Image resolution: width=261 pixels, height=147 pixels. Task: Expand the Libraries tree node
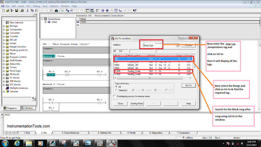(4, 92)
